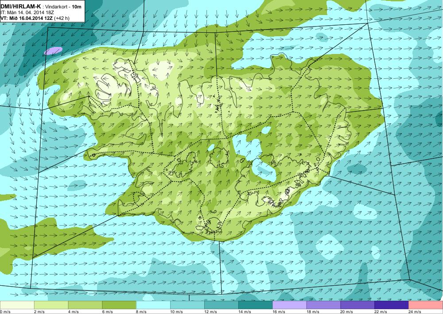Click the small purple strong-wind patch on the map

click(53, 51)
